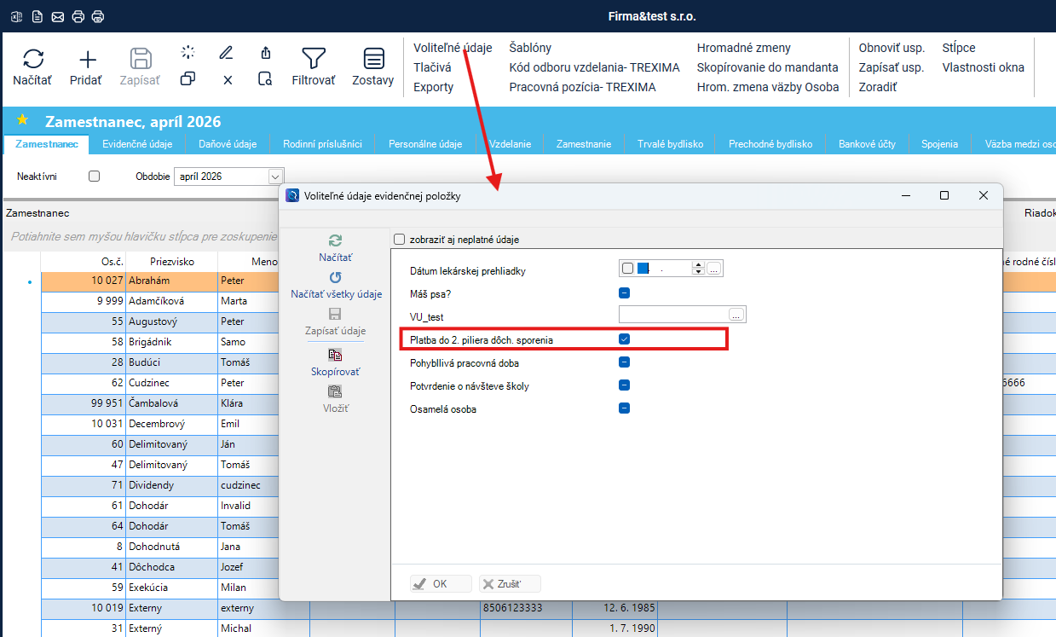Switch to the Daňové údaje tab
This screenshot has height=637, width=1056.
click(228, 144)
